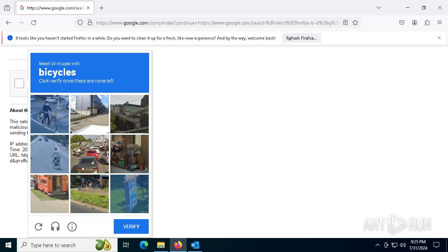Open volume control tray icon
This screenshot has height=252, width=448.
[x=403, y=245]
